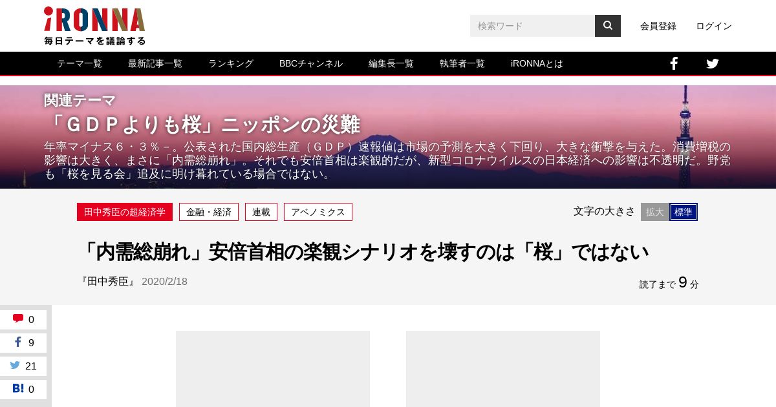Click the 連載 tag
This screenshot has height=407, width=776.
[261, 212]
